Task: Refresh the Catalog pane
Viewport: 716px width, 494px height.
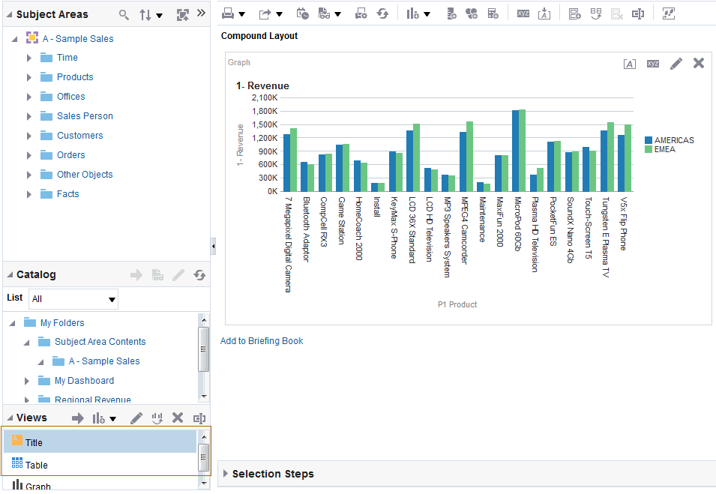Action: 199,275
